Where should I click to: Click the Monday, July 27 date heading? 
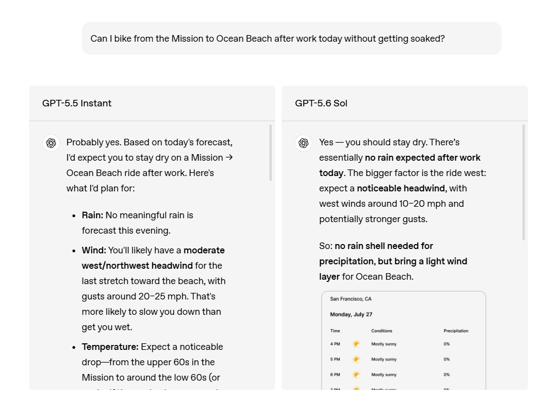(351, 314)
